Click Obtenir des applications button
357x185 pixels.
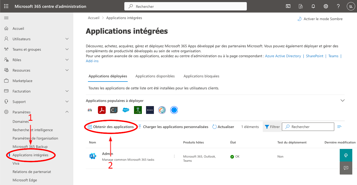coord(111,127)
